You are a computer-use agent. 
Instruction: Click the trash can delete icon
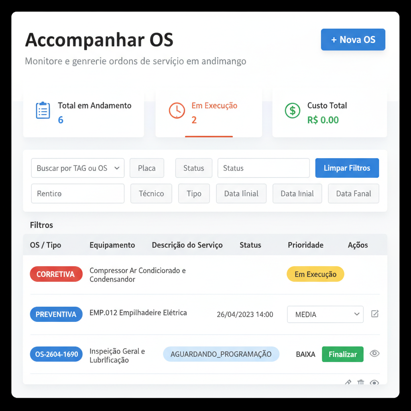pyautogui.click(x=361, y=382)
